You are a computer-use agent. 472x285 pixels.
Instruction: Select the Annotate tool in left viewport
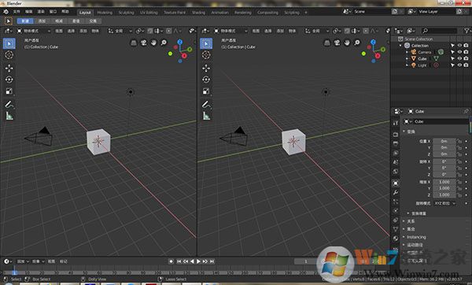point(9,105)
